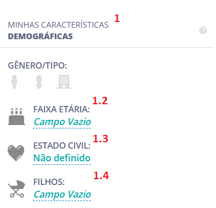The width and height of the screenshot is (216, 208).
Task: Open the 'Não definido' Estado Civil field
Action: tap(62, 158)
